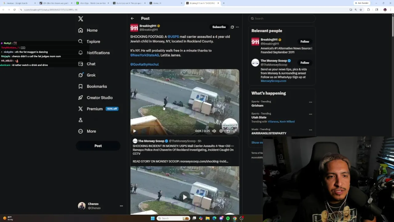Screen dimensions: 394x222
Task: Click the install app icon in address bar
Action: [x=351, y=10]
